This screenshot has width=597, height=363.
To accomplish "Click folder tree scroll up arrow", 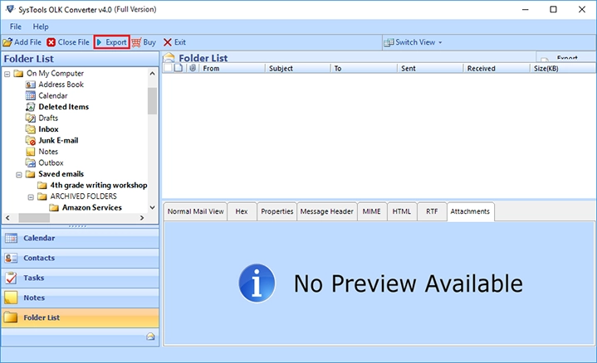I will pos(152,74).
